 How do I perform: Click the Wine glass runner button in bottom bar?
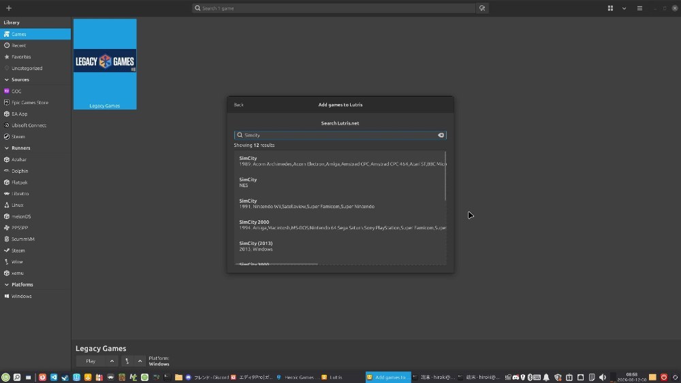(127, 361)
